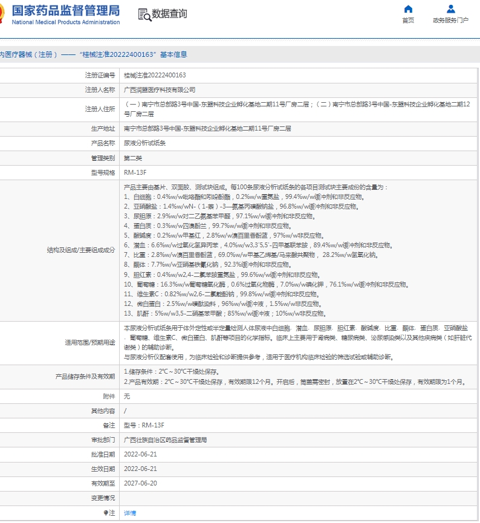Viewport: 480px width, 523px height.
Task: Click the composition line 12、微白蛋白
Action: point(224,304)
